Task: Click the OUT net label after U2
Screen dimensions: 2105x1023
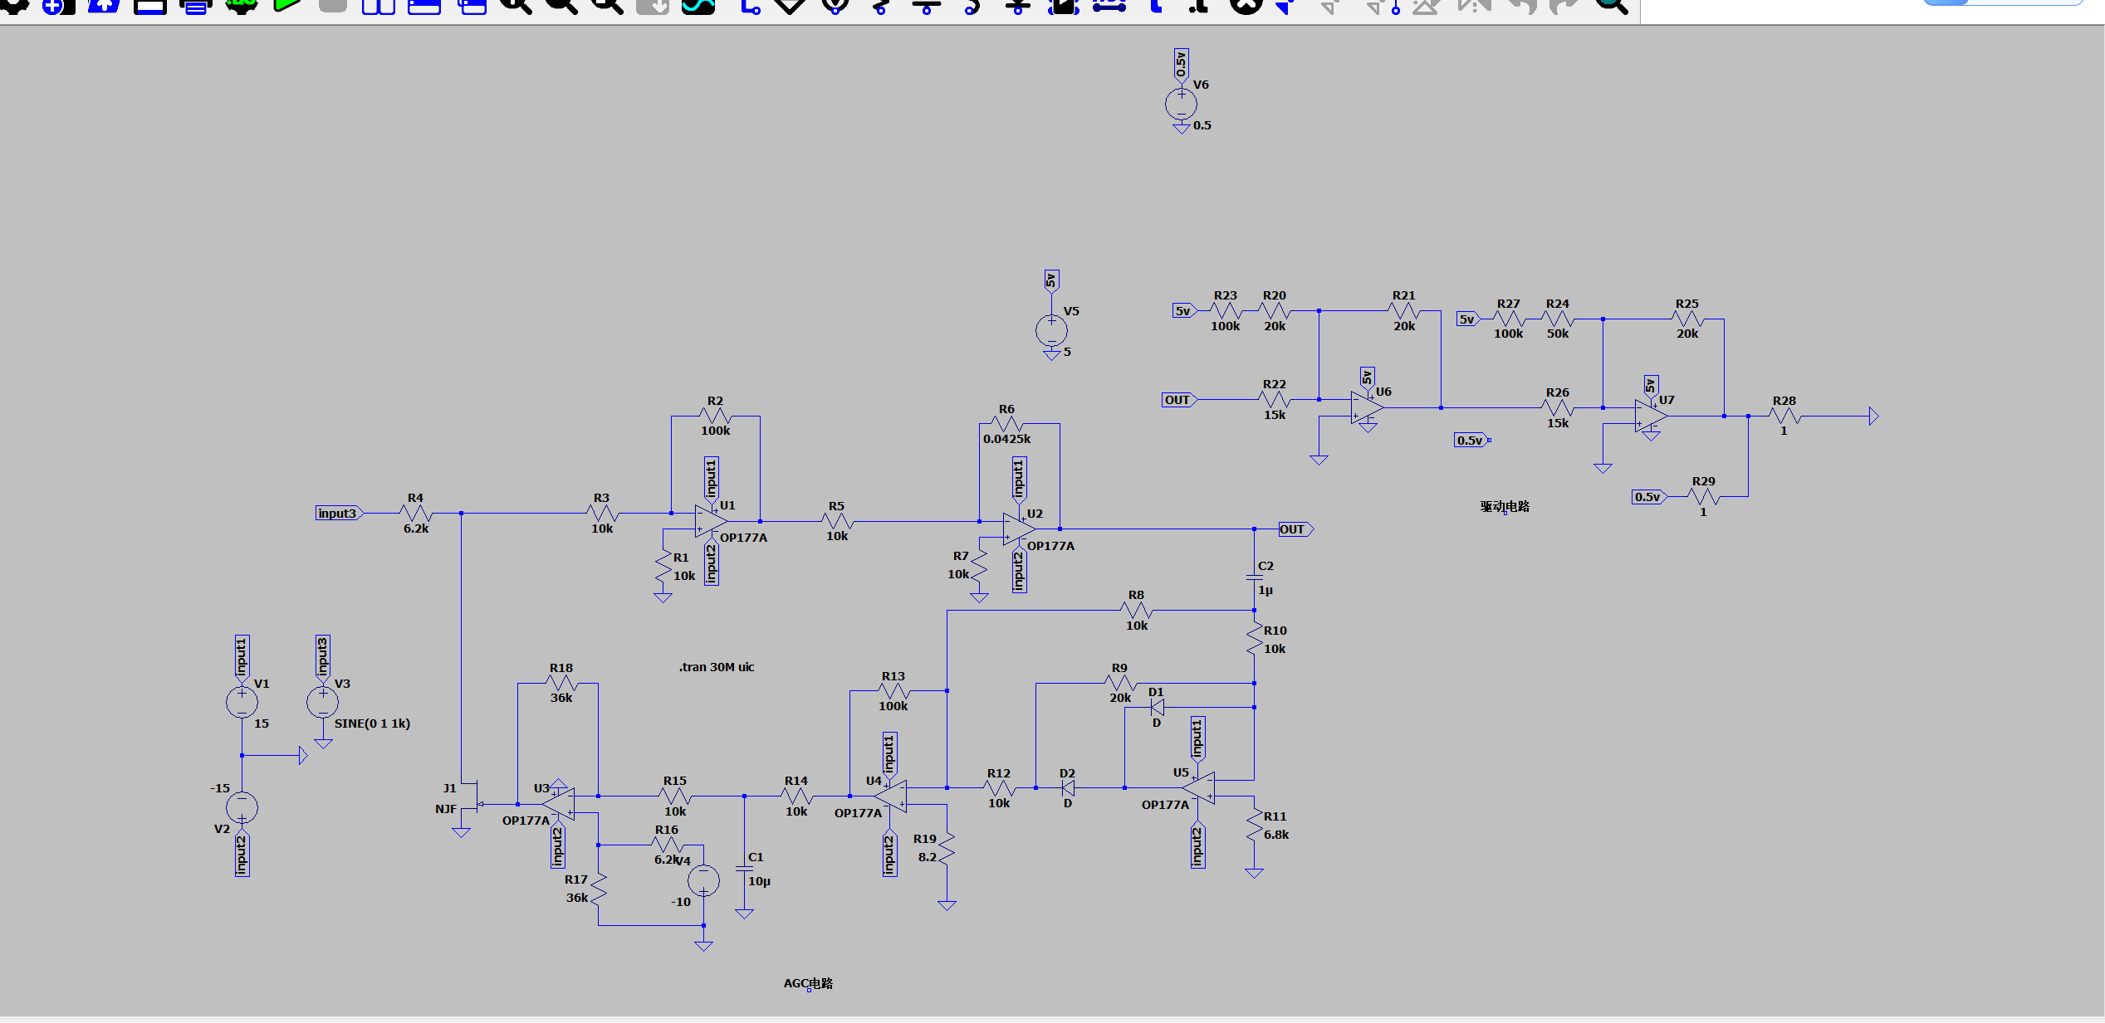Action: click(1295, 529)
